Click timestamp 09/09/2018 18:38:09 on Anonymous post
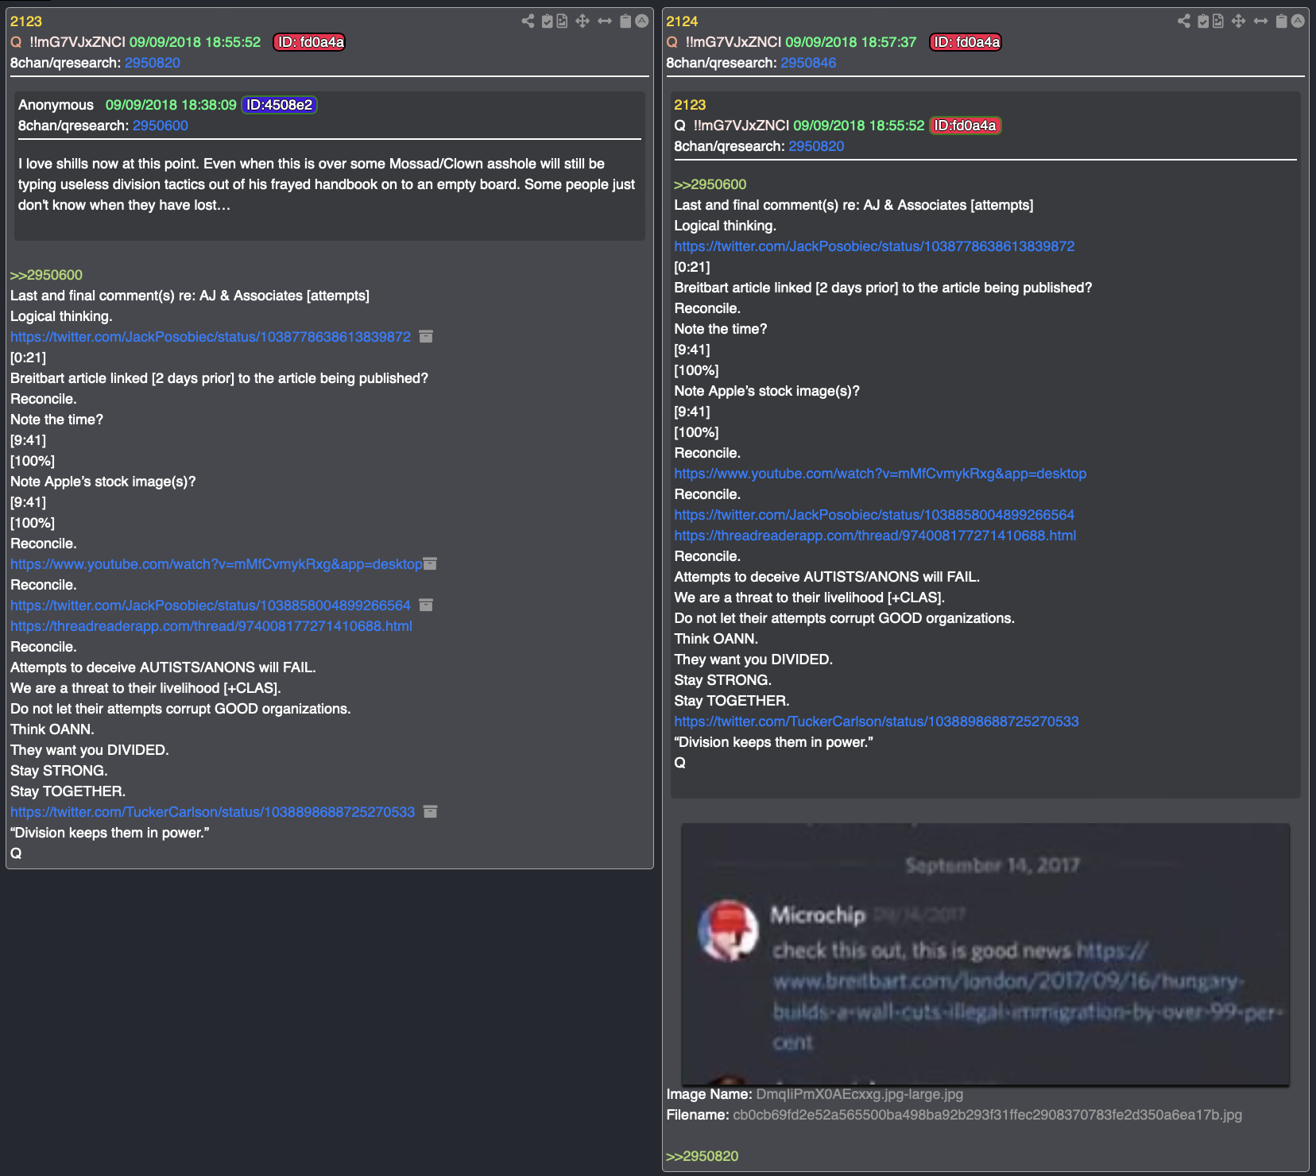The image size is (1316, 1176). tap(171, 105)
